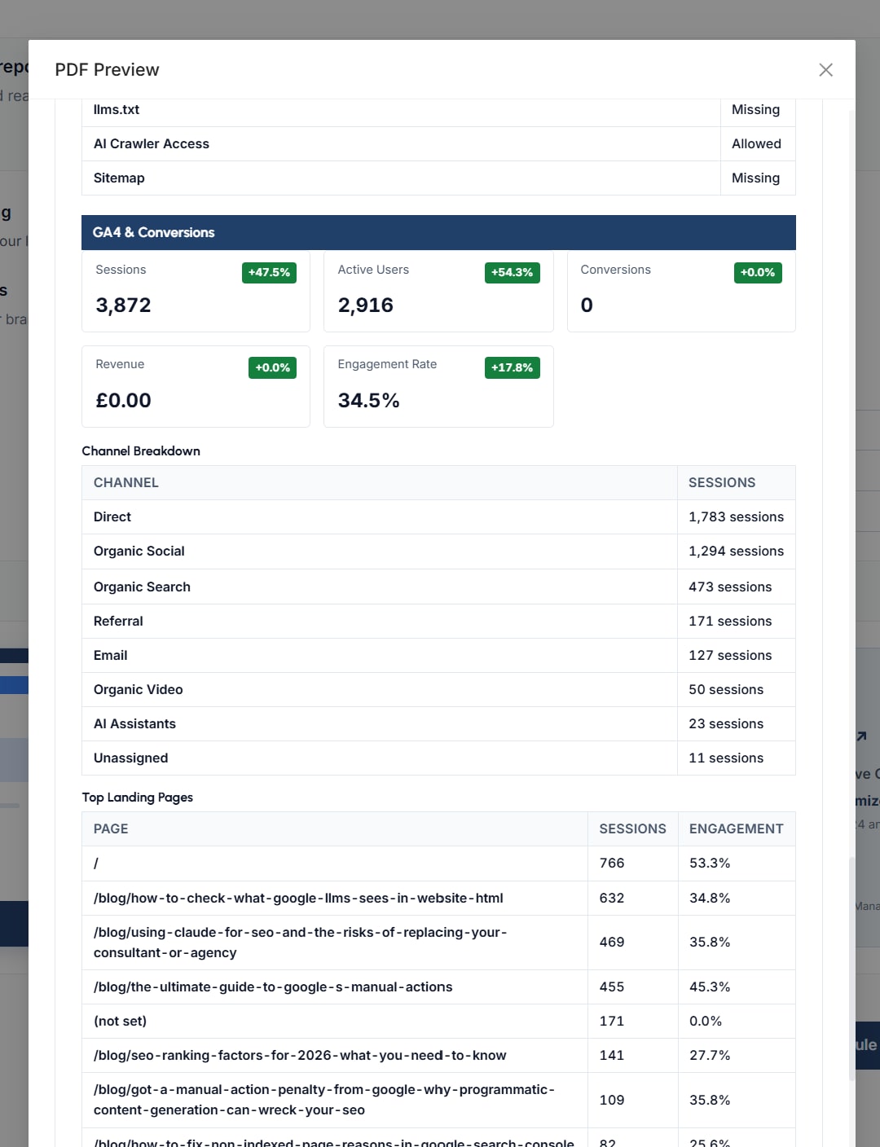
Task: Click the Revenue +0.0% badge
Action: point(272,367)
